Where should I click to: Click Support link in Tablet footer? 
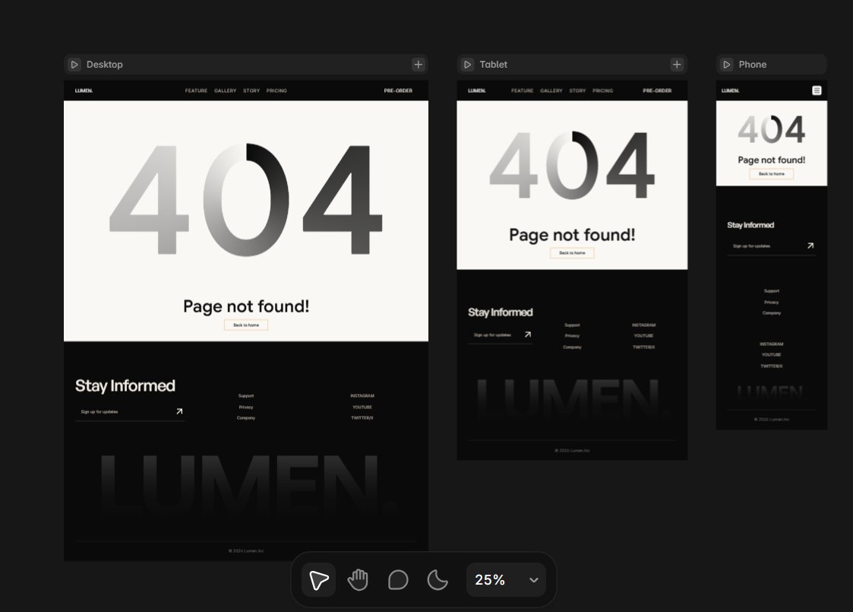coord(572,325)
